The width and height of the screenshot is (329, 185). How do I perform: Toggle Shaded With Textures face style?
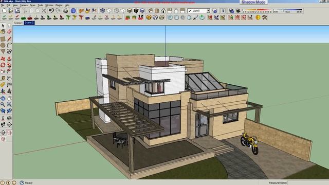136,10
